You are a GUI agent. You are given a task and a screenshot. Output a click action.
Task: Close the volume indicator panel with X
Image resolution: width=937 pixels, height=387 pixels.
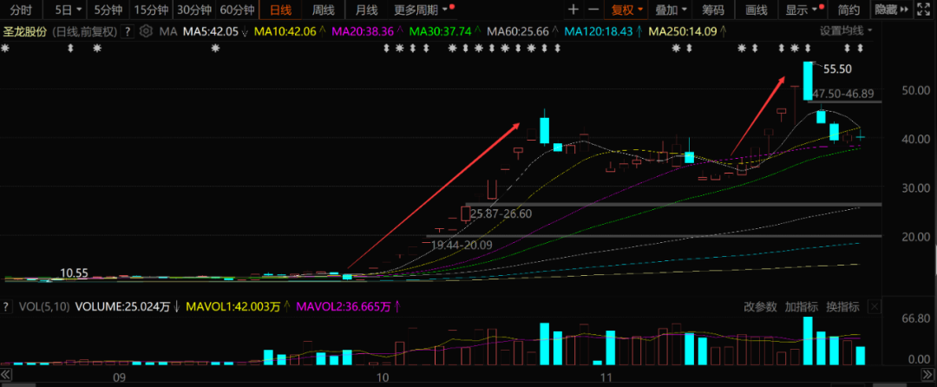pos(875,307)
